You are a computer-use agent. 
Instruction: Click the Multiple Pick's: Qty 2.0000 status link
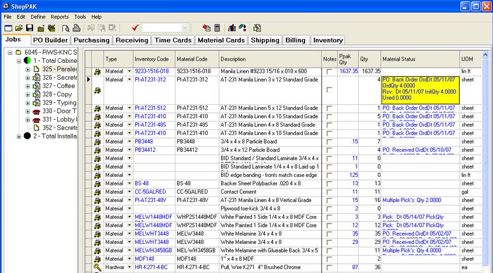(412, 200)
